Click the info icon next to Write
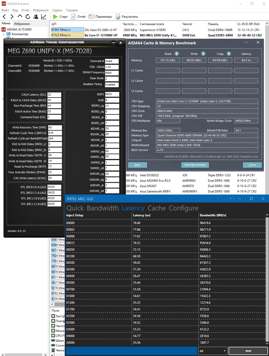The width and height of the screenshot is (269, 356). coord(203,54)
